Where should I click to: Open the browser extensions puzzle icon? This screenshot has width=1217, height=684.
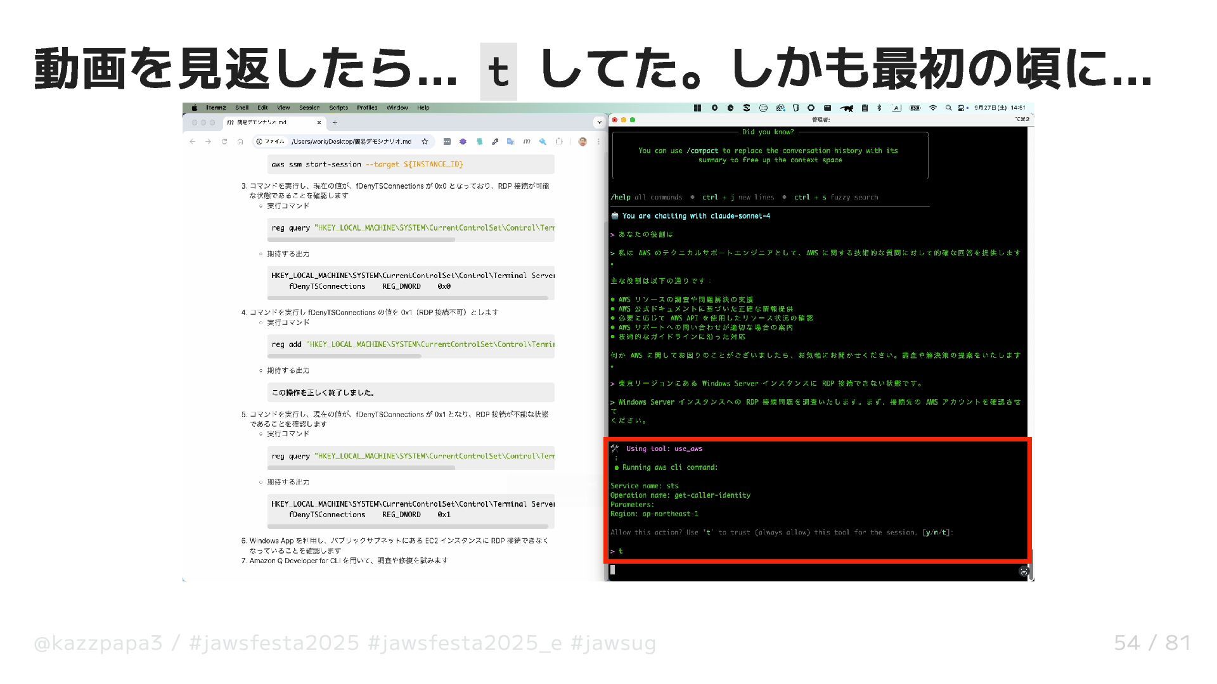558,142
